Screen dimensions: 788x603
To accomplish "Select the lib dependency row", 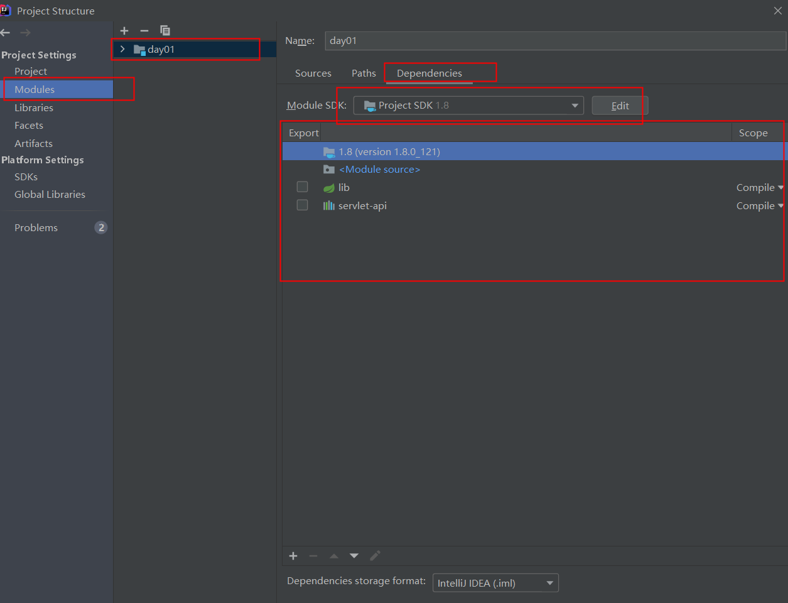I will click(x=534, y=188).
